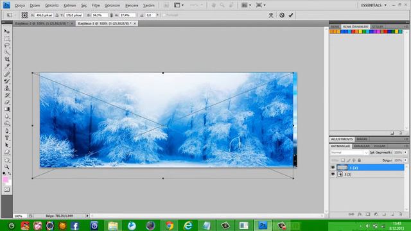This screenshot has height=231, width=411.
Task: Cancel the transform with the circle-slash icon
Action: coord(282,15)
